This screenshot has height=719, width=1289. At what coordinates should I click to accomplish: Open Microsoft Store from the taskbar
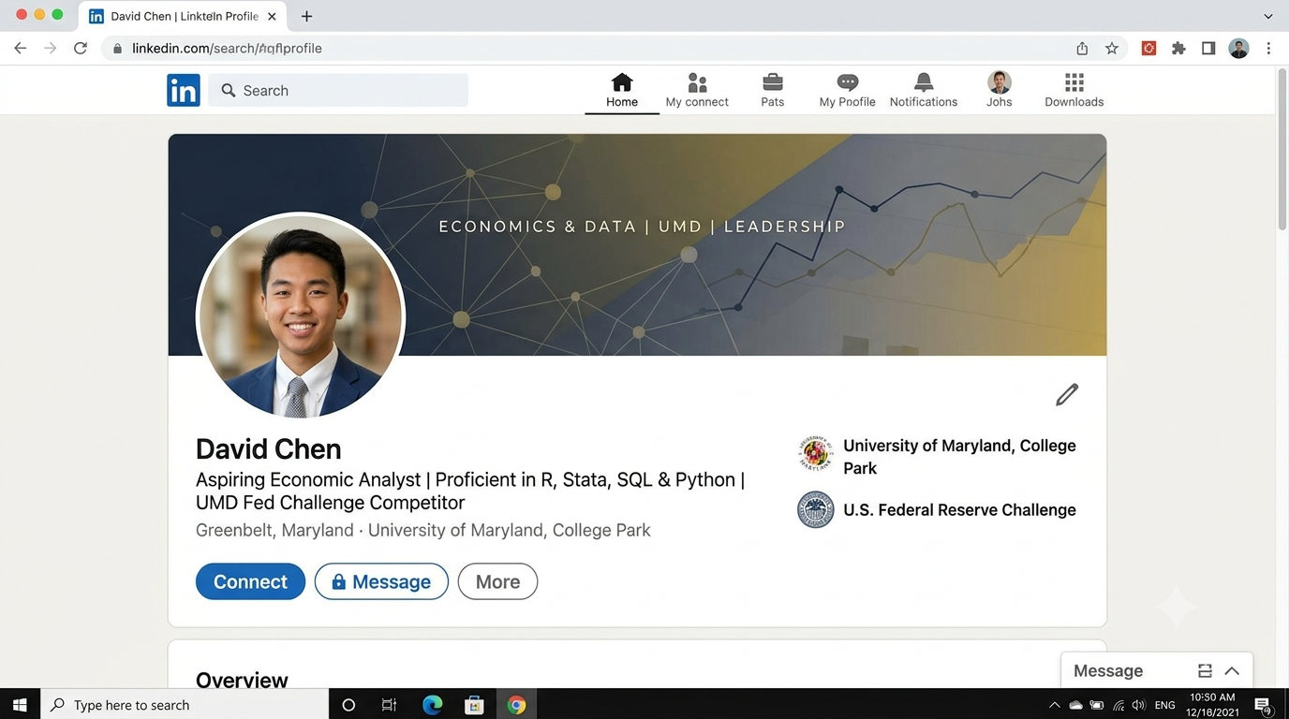point(474,705)
